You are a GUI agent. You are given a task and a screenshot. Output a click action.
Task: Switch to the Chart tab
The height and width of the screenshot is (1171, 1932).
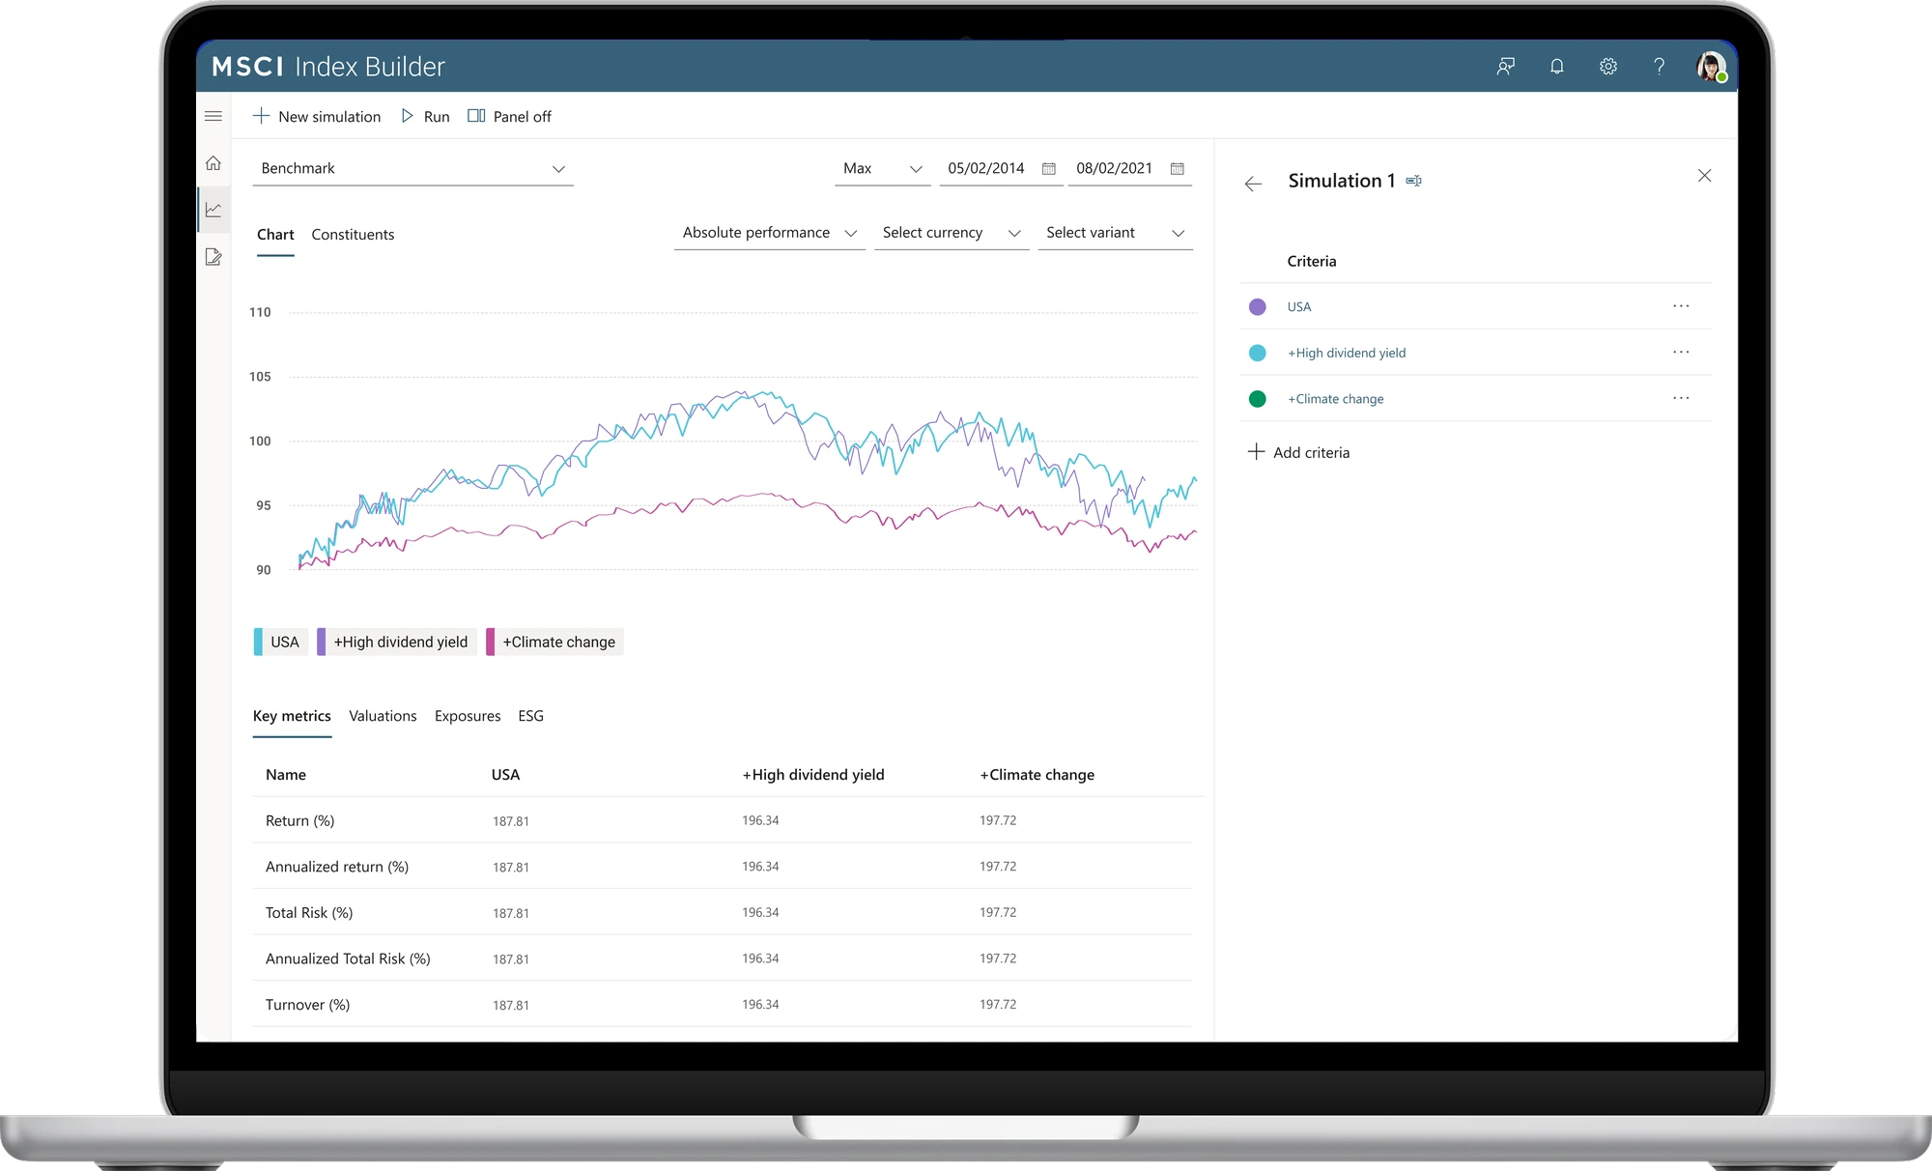[275, 235]
